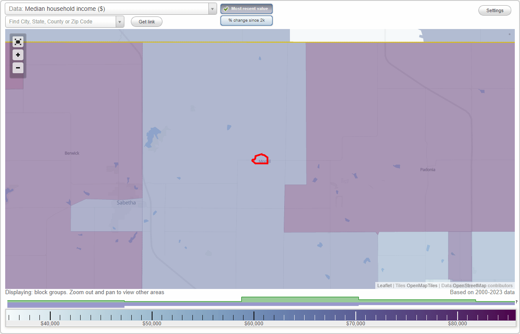The image size is (520, 334).
Task: Click the red-circled Morrill marker on the map
Action: [x=260, y=159]
